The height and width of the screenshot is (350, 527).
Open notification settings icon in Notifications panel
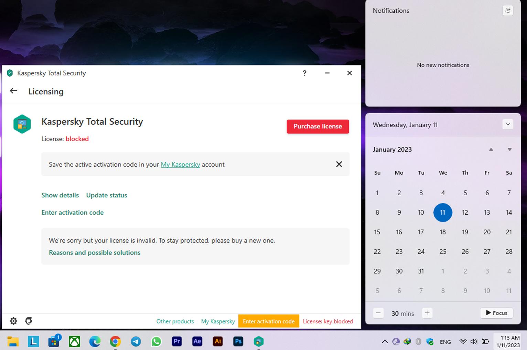click(x=508, y=10)
